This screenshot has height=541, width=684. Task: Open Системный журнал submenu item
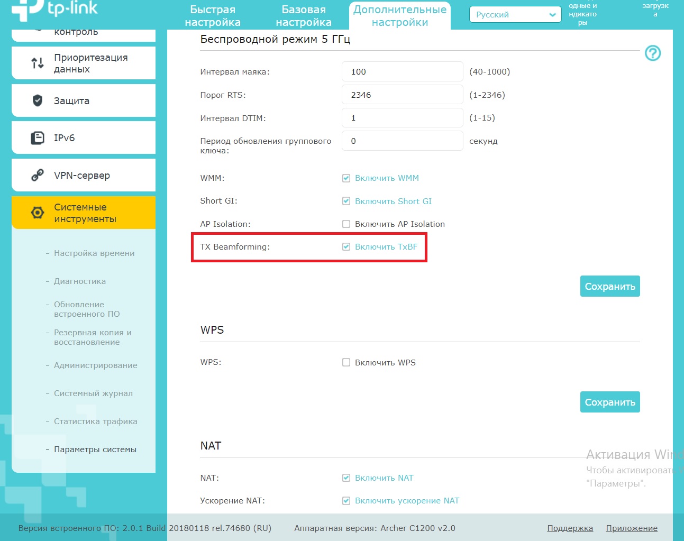pos(93,393)
